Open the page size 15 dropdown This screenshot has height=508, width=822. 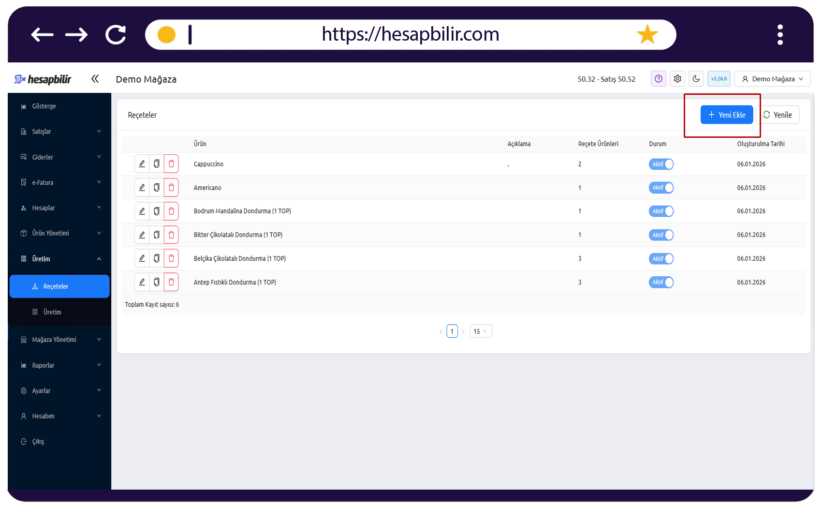[481, 331]
